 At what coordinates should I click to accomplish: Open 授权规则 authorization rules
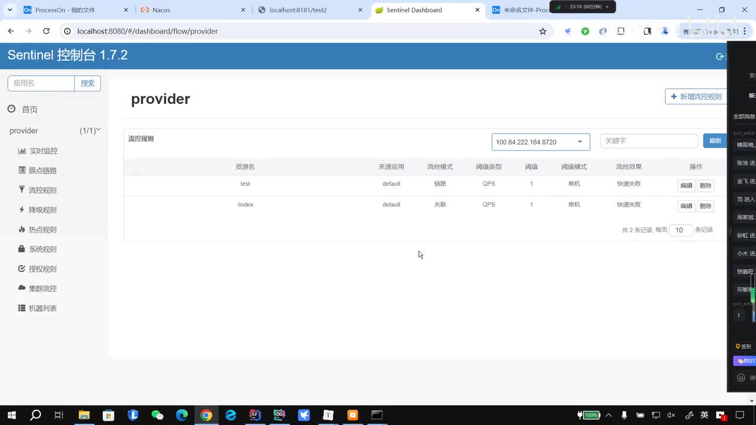pos(38,269)
